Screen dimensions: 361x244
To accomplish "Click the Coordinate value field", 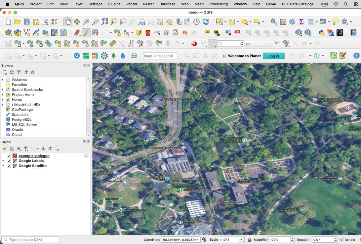I will tap(180, 240).
